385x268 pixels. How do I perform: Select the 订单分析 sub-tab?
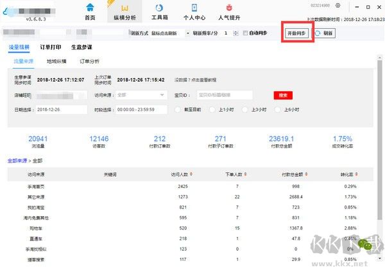coord(90,62)
